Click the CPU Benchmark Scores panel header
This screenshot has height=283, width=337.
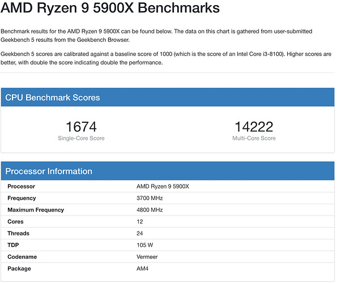tap(168, 97)
